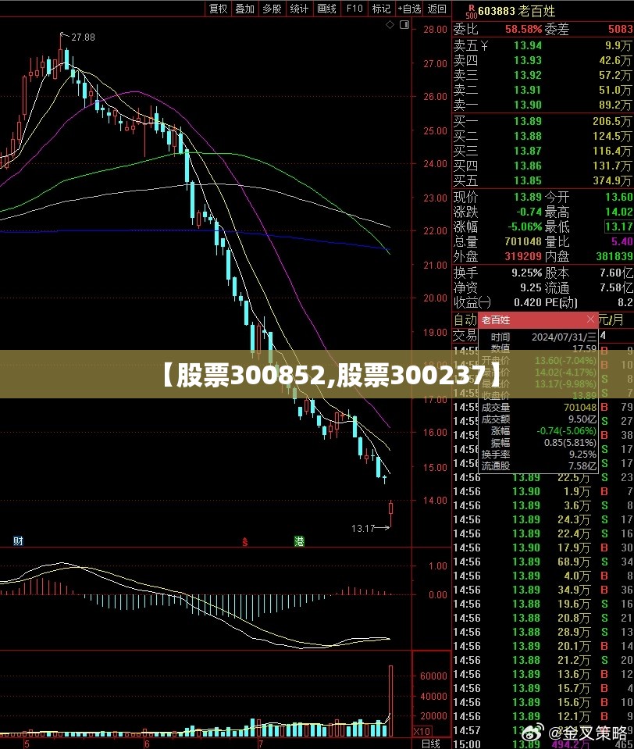Select the 27.88 high price label
The image size is (634, 749).
click(x=83, y=37)
